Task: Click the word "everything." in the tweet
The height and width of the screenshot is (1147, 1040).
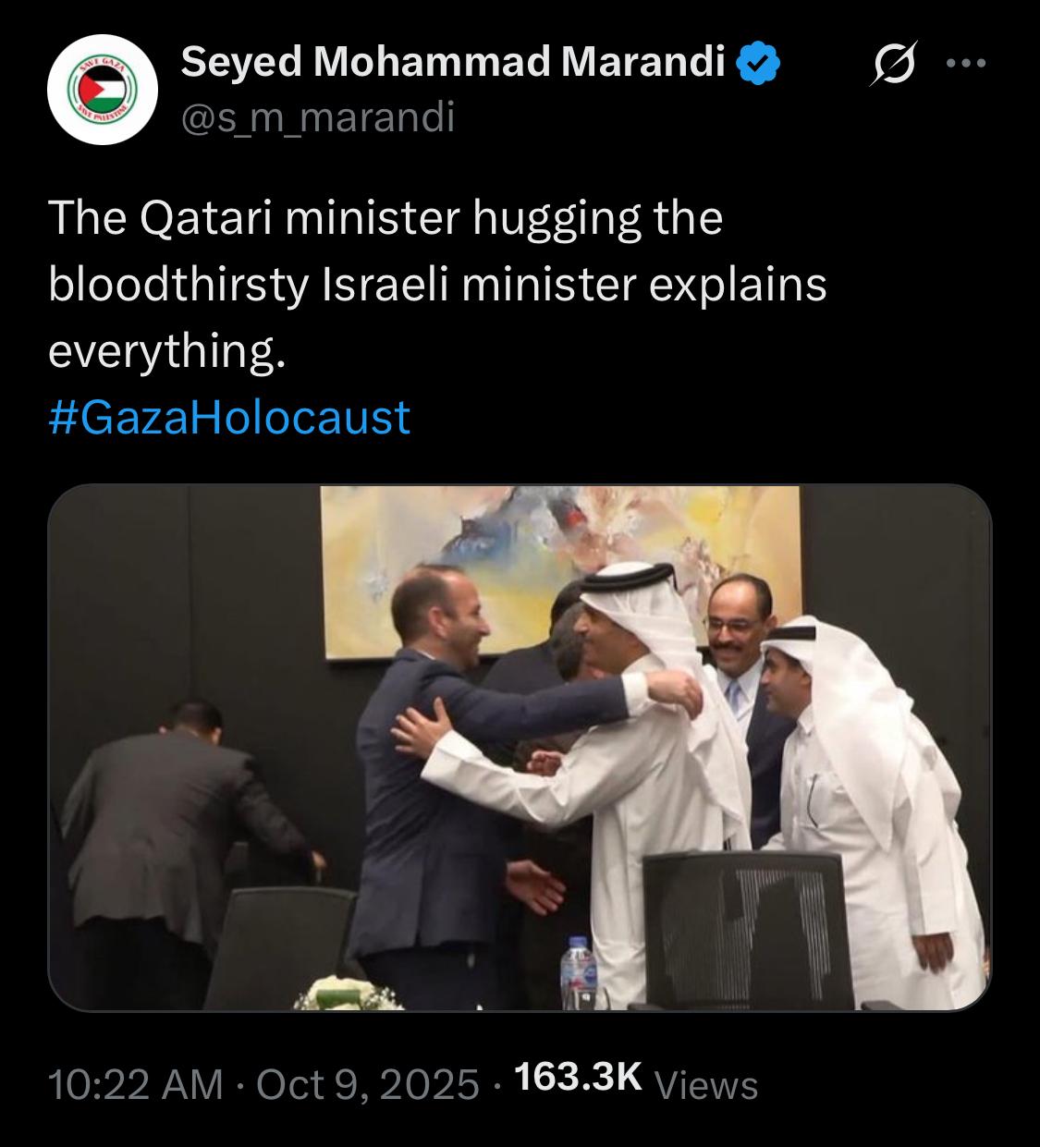Action: pyautogui.click(x=162, y=351)
